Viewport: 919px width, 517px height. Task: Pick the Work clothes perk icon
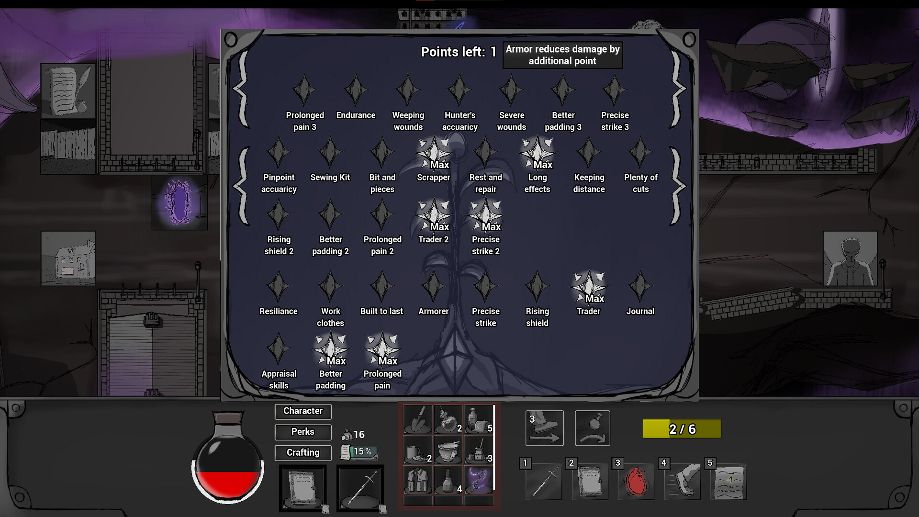(330, 286)
